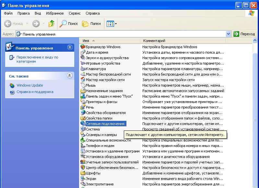Click the vertical scrollbar up arrow
Viewport: 259px width, 188px height.
(255, 40)
